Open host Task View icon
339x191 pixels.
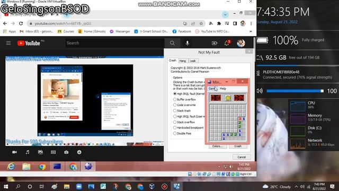coord(42,186)
